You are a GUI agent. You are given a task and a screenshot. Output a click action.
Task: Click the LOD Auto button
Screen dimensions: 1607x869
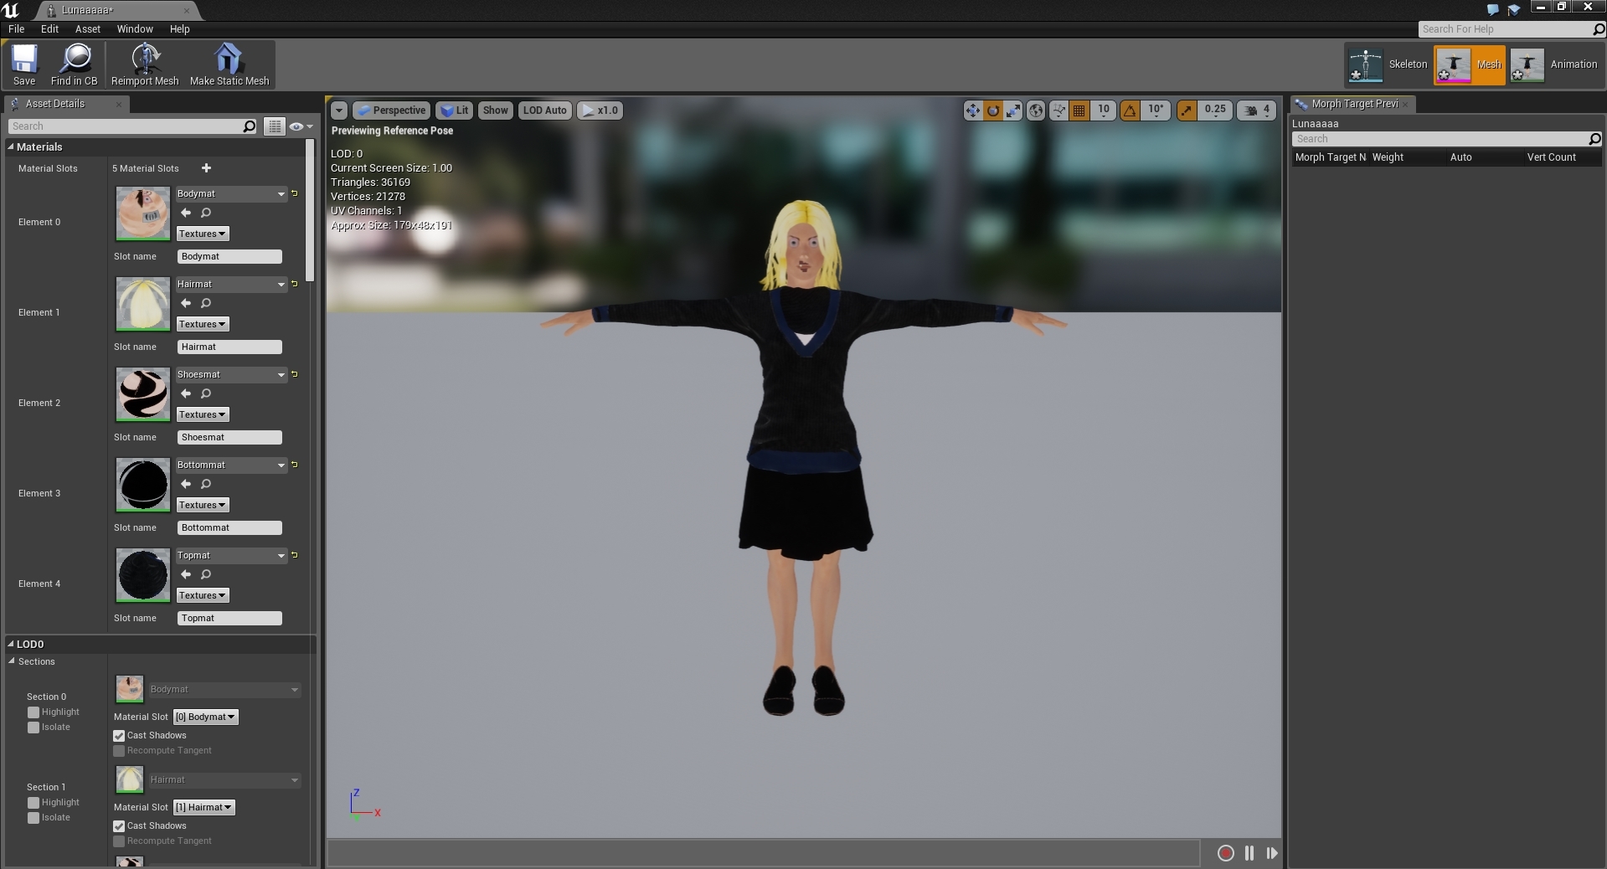tap(545, 111)
